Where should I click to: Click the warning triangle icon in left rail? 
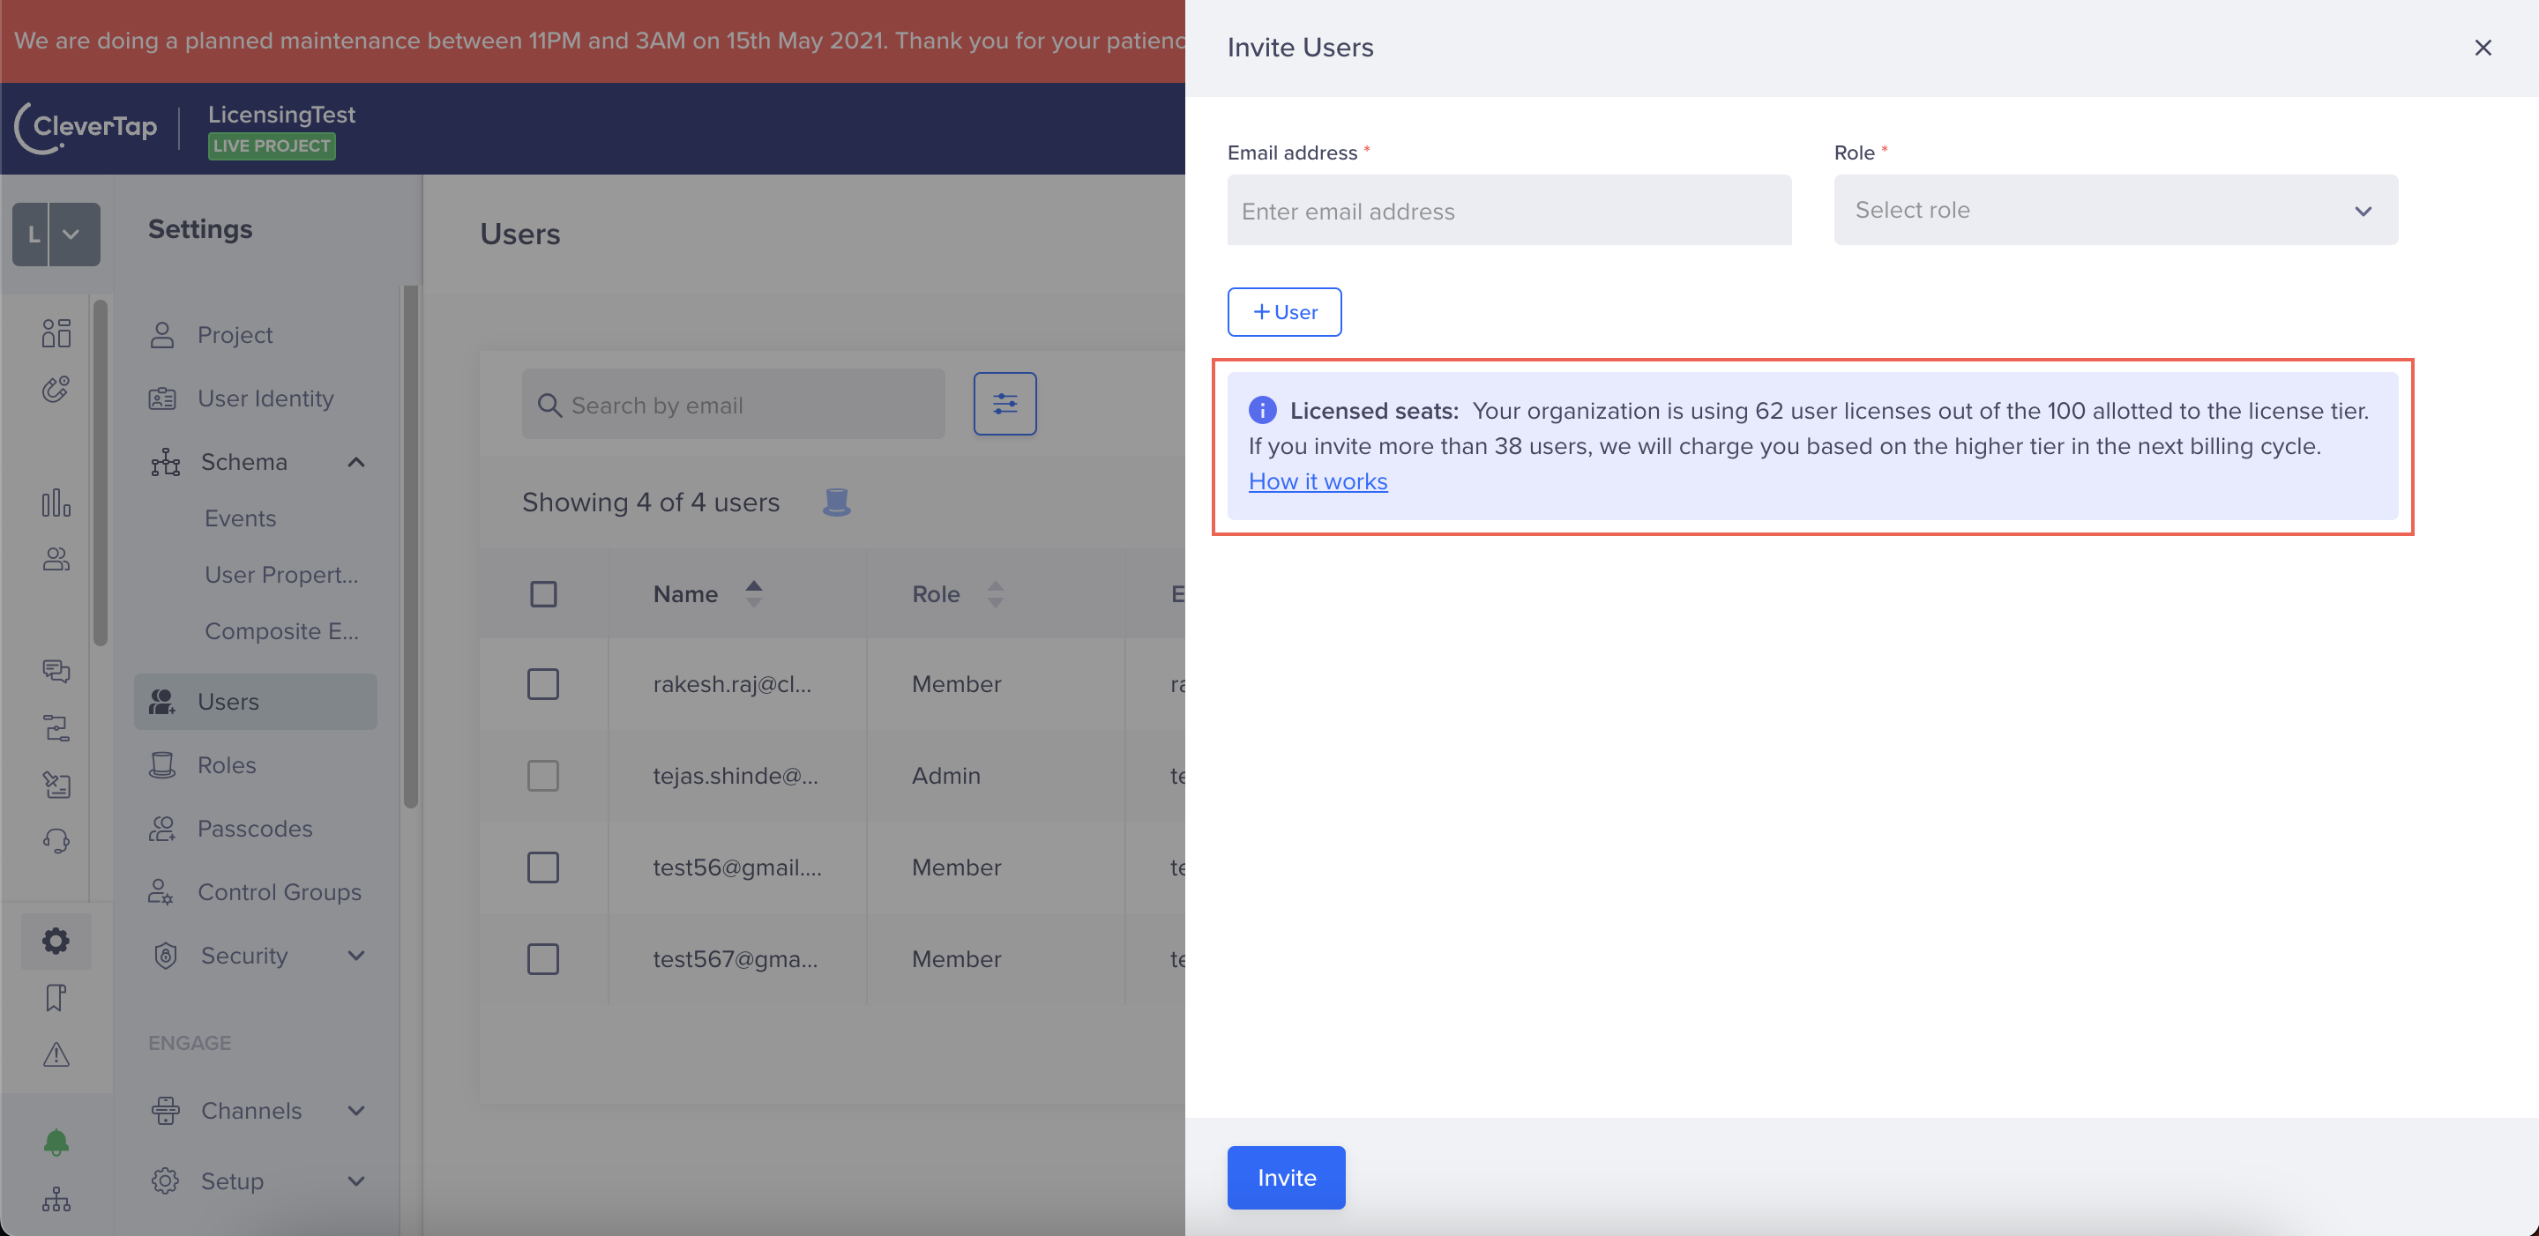point(56,1054)
